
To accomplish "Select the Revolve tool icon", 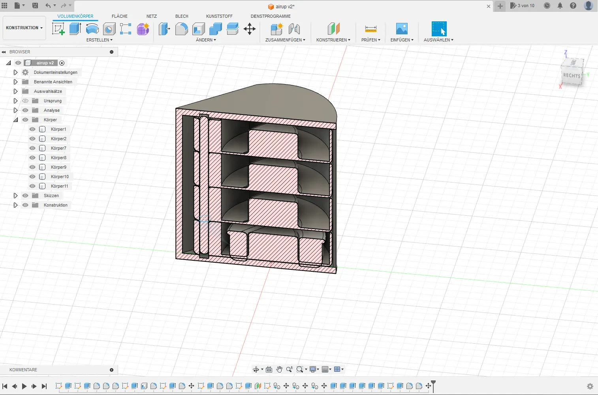I will coord(92,29).
